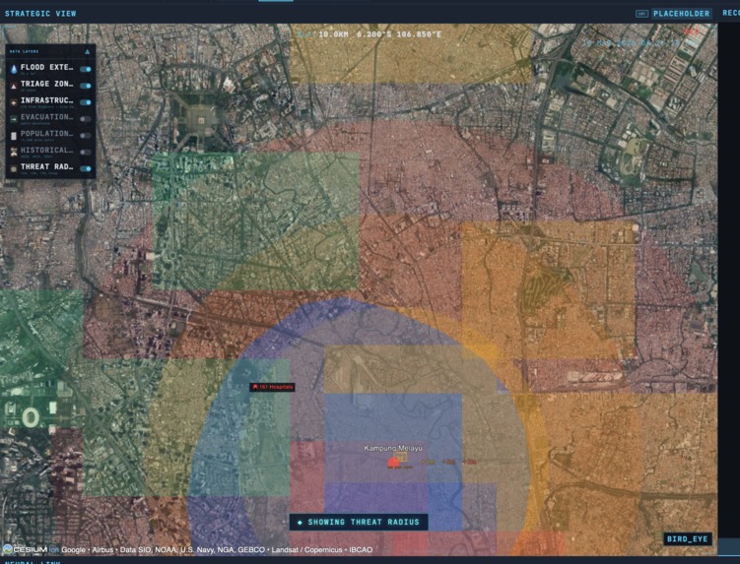The width and height of the screenshot is (740, 564).
Task: Open the Strategic View tab
Action: pyautogui.click(x=40, y=14)
